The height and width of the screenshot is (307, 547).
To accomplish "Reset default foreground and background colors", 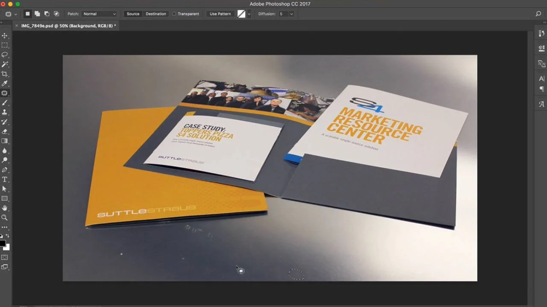I will coord(2,236).
